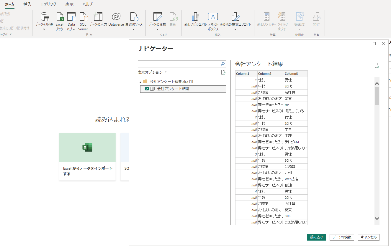The width and height of the screenshot is (391, 250).
Task: Click the green Excel icon on import card
Action: click(x=87, y=147)
